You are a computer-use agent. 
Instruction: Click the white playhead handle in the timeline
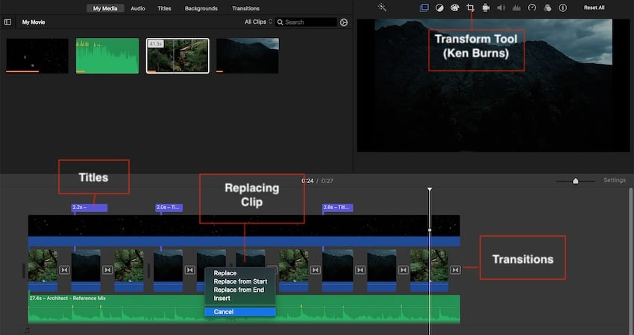pyautogui.click(x=430, y=189)
